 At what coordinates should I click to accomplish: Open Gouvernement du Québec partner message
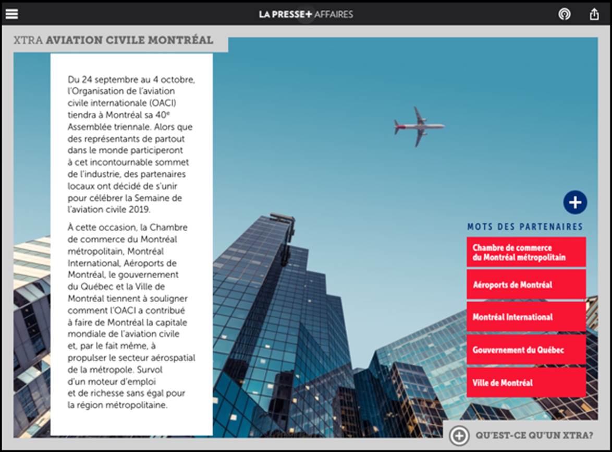[526, 350]
